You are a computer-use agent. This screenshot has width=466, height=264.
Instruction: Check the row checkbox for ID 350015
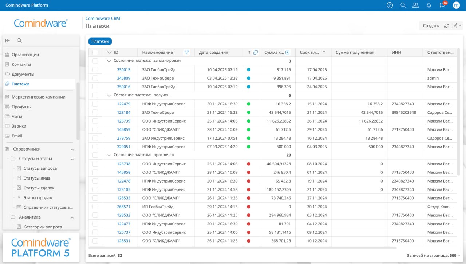click(x=95, y=69)
